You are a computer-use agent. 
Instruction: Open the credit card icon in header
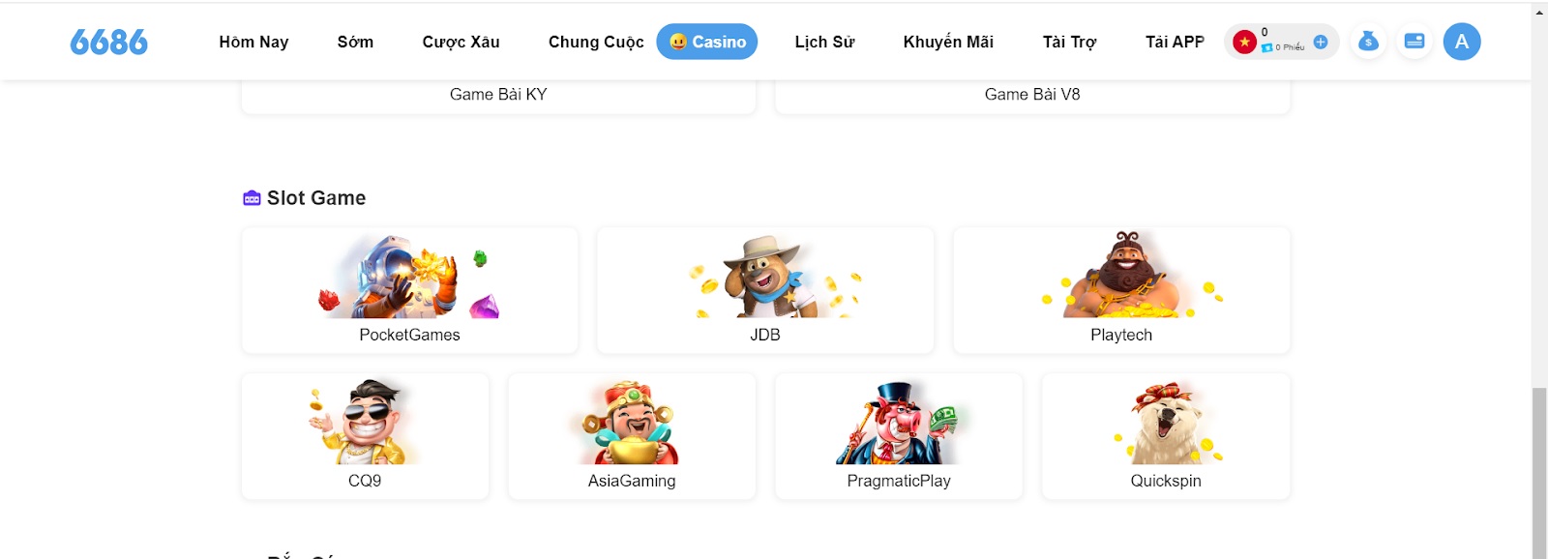click(1414, 42)
